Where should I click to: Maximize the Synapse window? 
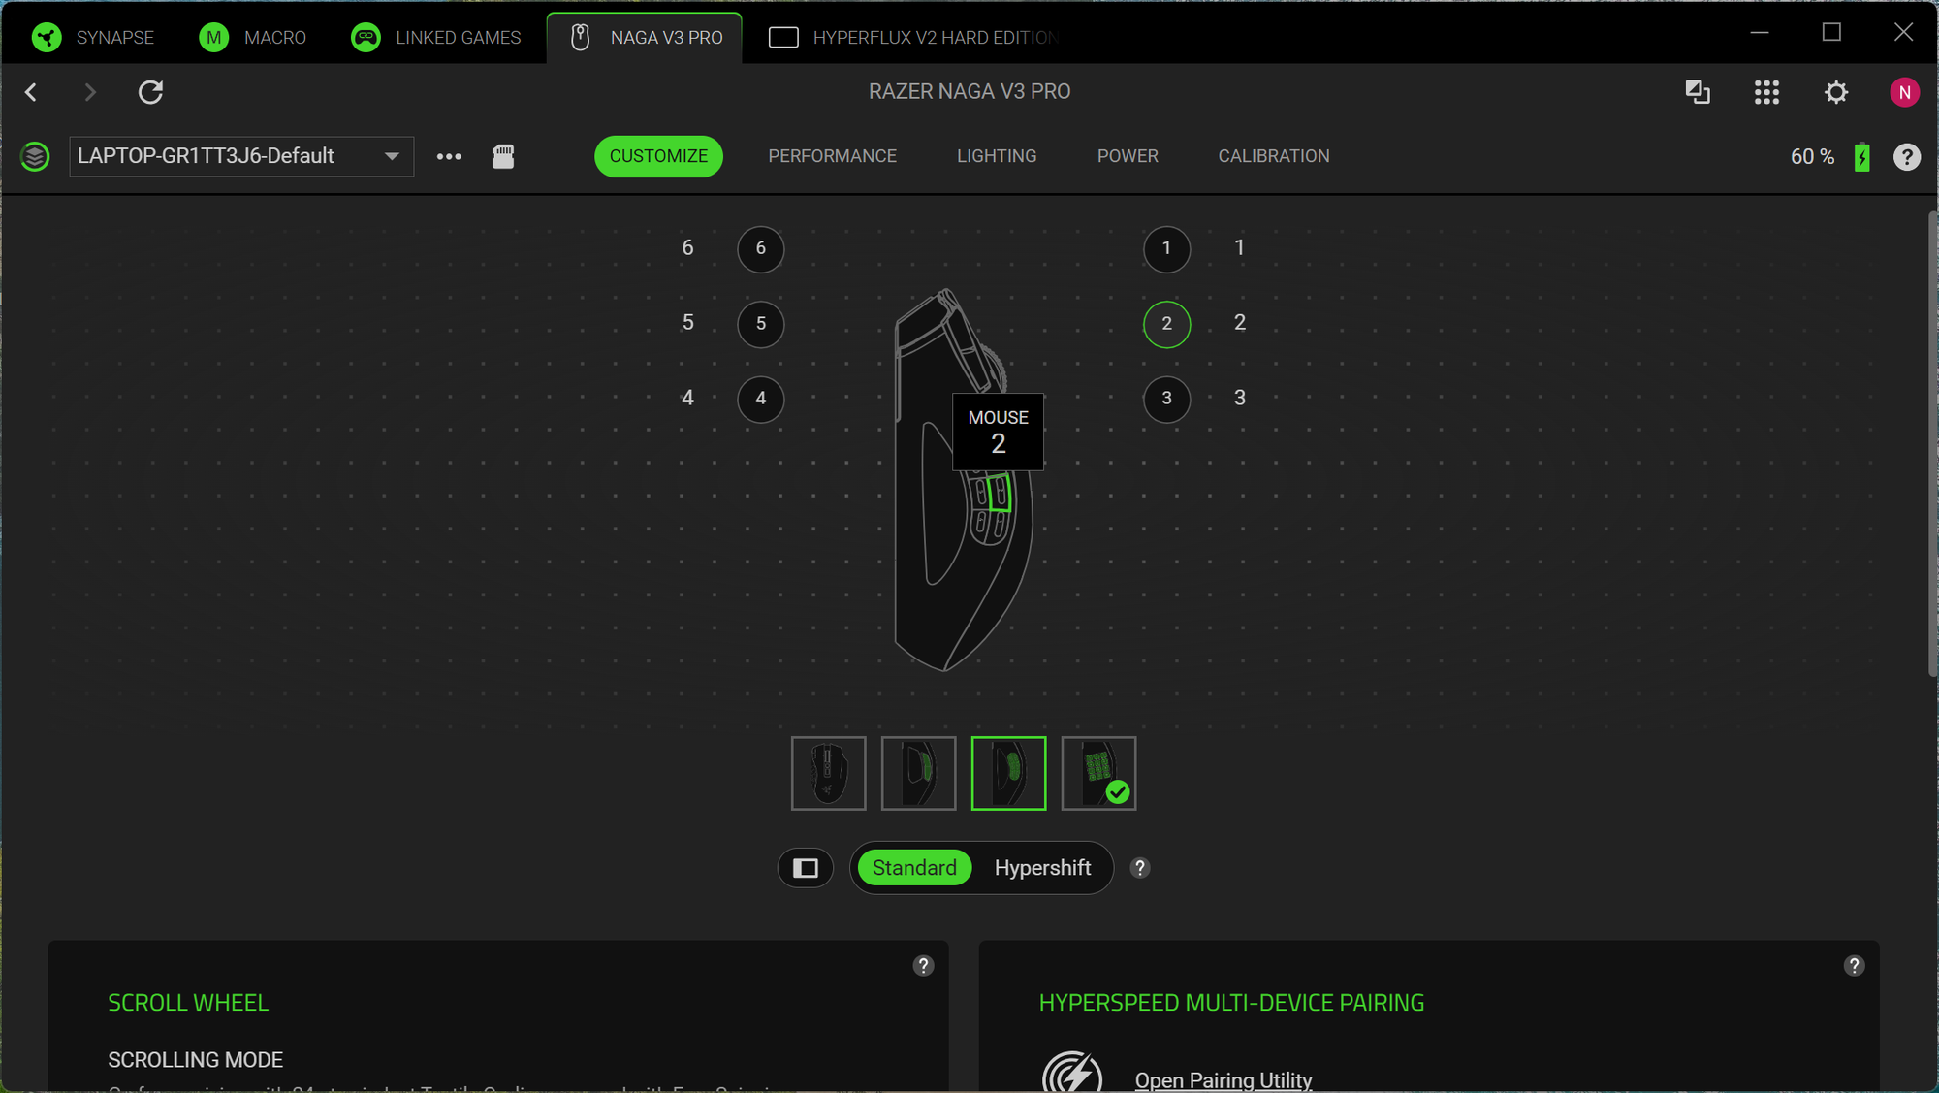click(1831, 32)
